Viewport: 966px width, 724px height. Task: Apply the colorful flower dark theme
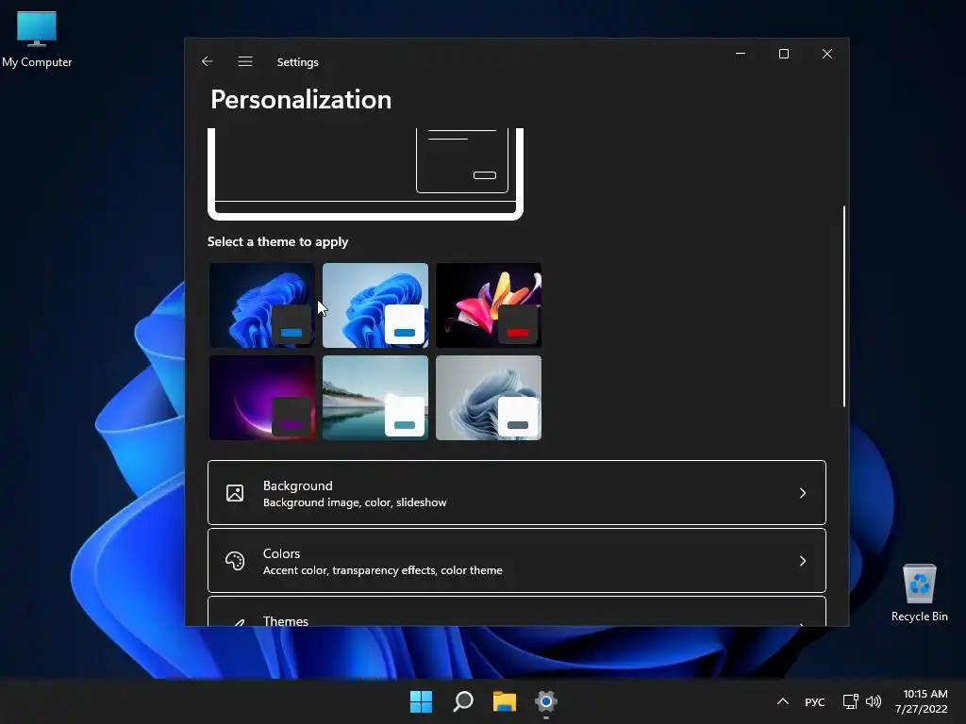489,305
